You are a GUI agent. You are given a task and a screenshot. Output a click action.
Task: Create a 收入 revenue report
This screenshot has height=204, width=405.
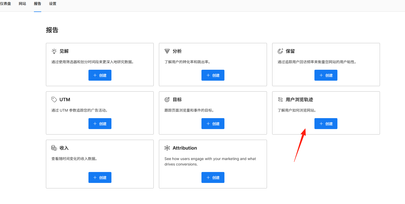[x=100, y=177]
